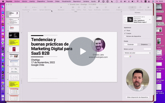Viewport: 165px width, 103px height.
Task: Open the Animación inspector icon
Action: coord(140,7)
